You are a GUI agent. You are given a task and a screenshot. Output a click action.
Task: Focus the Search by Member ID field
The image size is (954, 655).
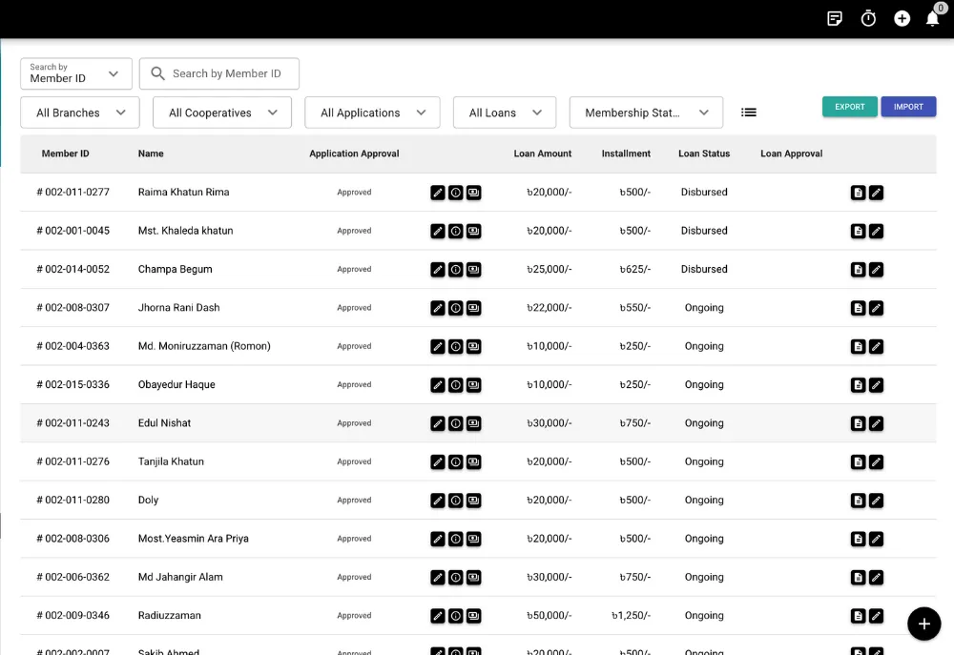coord(219,73)
